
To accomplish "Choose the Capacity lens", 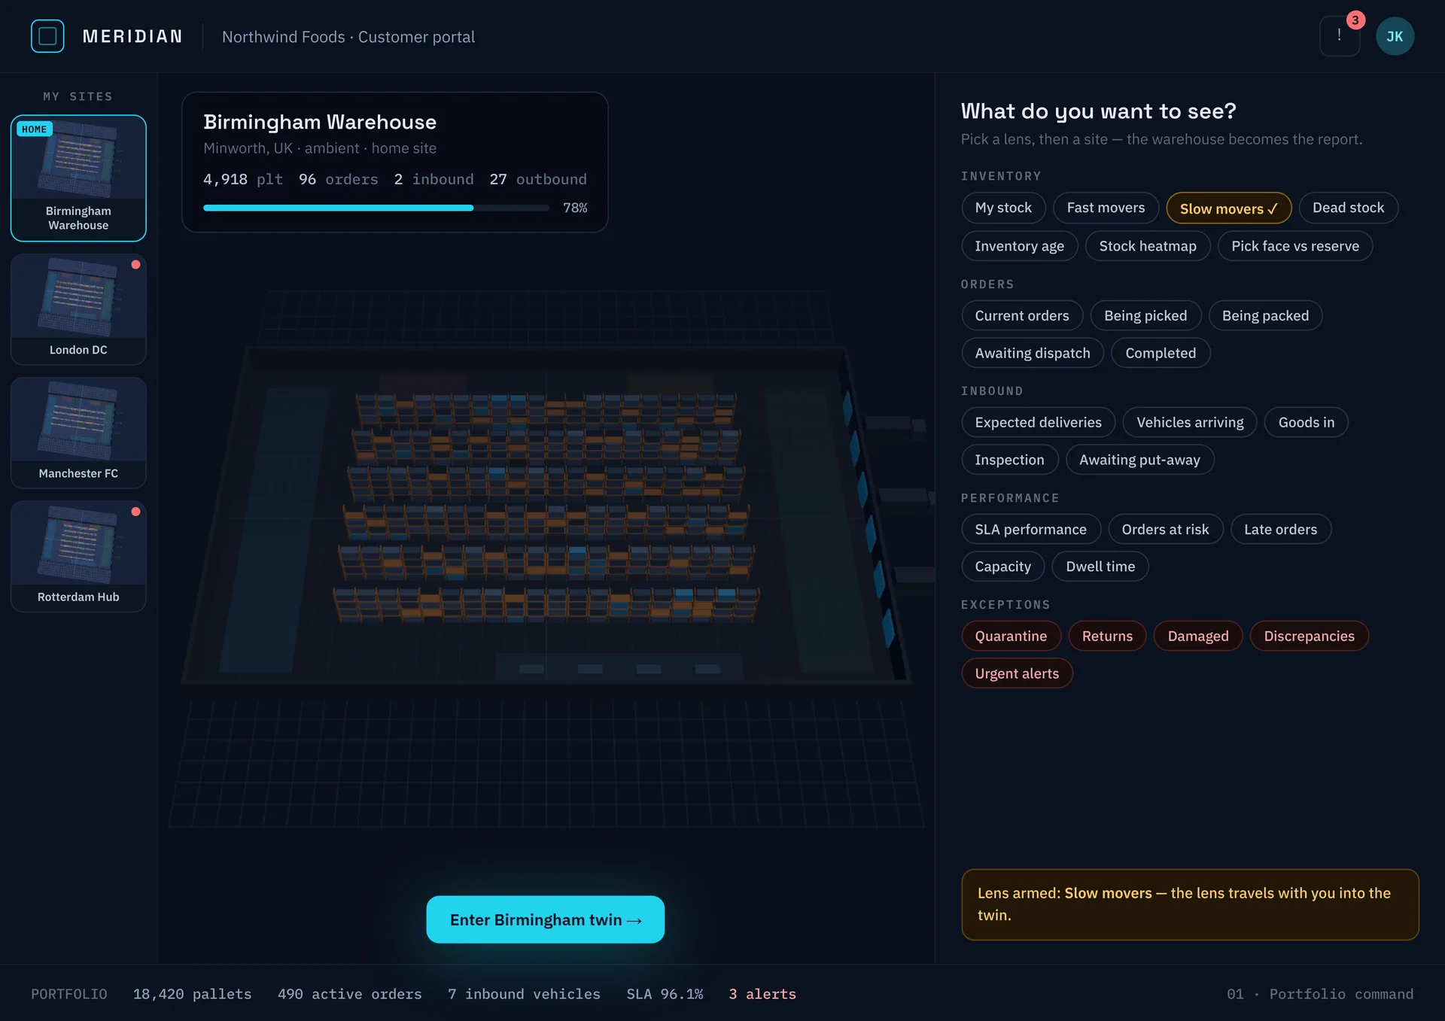I will pyautogui.click(x=1002, y=567).
